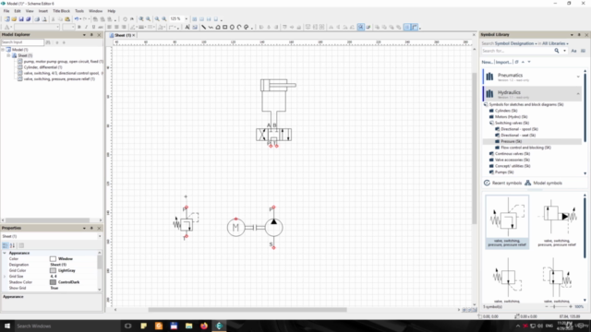This screenshot has height=332, width=591.
Task: Click the Underline formatting icon
Action: [93, 27]
